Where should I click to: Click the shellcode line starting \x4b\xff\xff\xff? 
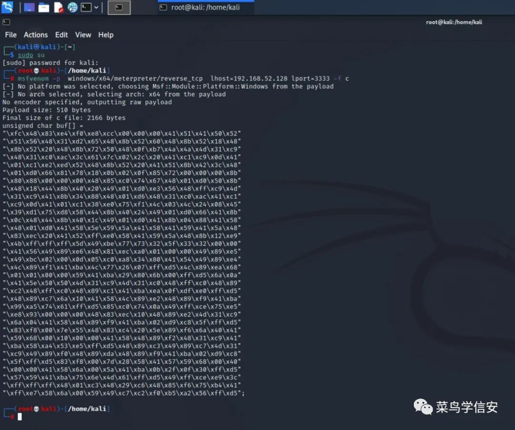(122, 244)
